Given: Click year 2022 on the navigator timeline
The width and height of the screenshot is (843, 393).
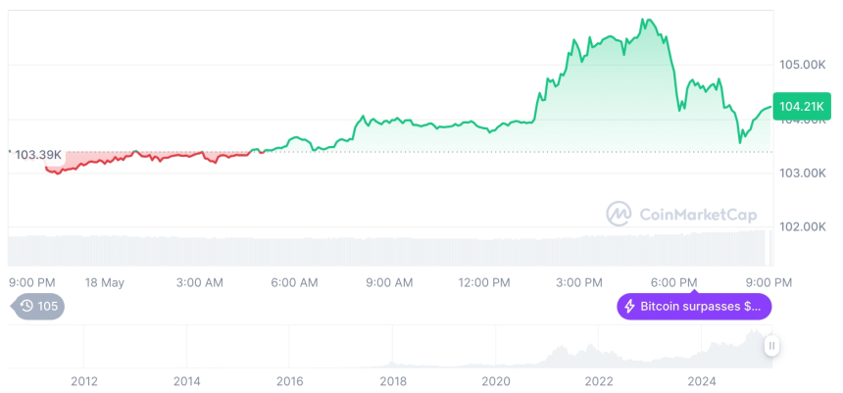Looking at the screenshot, I should point(599,381).
